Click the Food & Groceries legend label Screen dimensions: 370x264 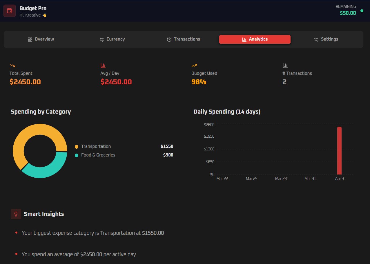coord(98,155)
